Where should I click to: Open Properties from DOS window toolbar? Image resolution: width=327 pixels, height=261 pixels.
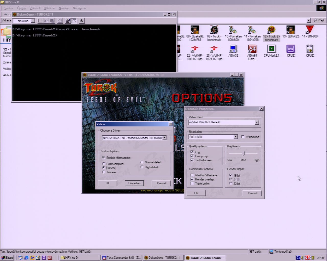pyautogui.click(x=68, y=21)
